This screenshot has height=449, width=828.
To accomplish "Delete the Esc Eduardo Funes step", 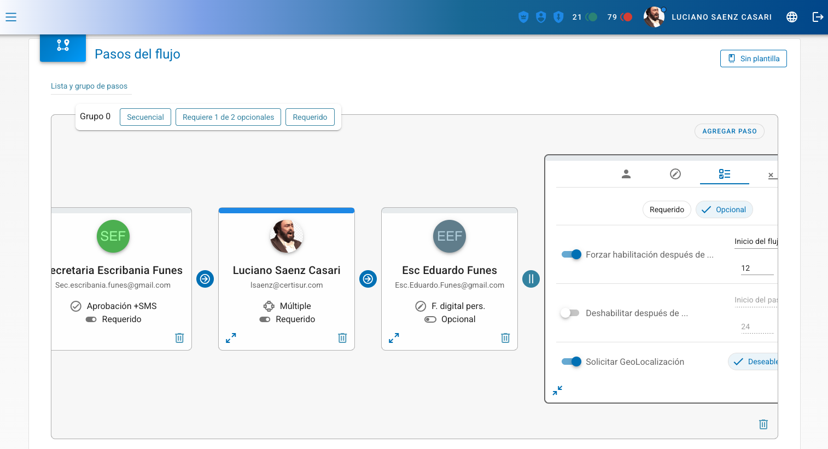I will 505,338.
